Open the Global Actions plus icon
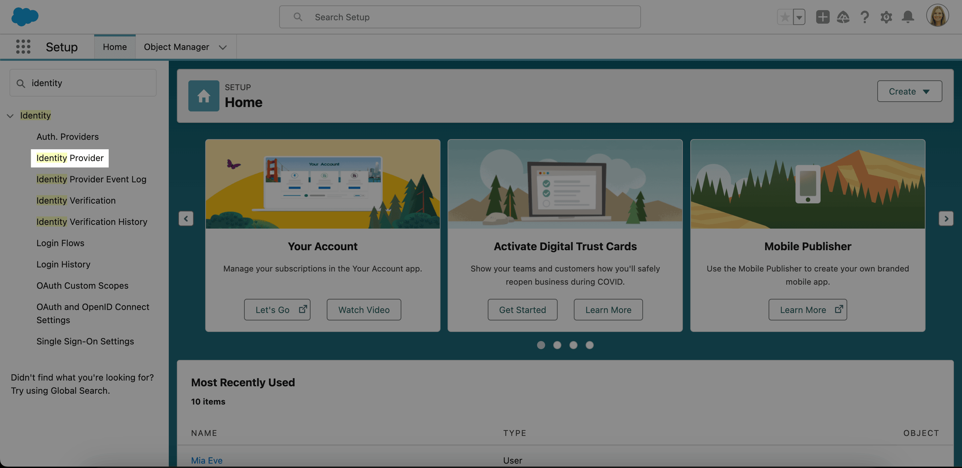962x468 pixels. 822,17
